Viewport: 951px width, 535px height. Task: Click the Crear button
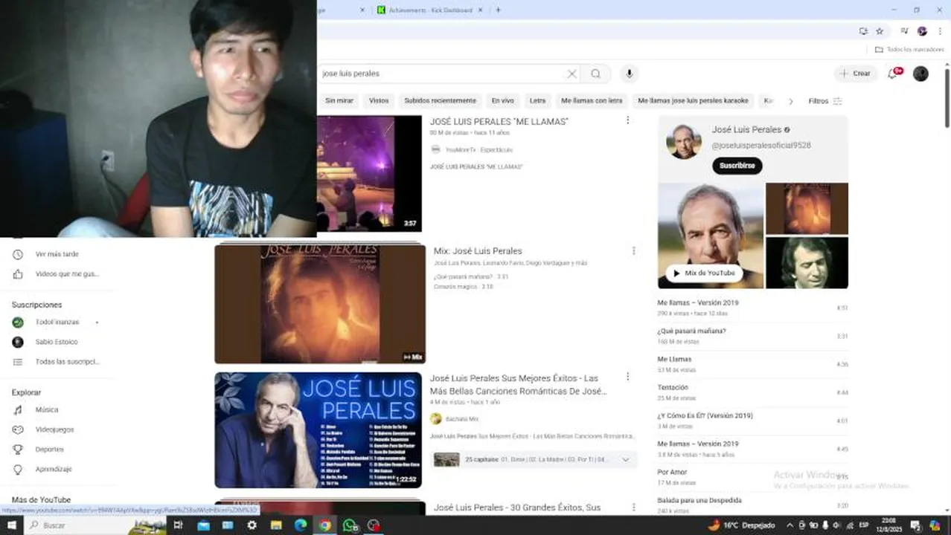(x=854, y=74)
